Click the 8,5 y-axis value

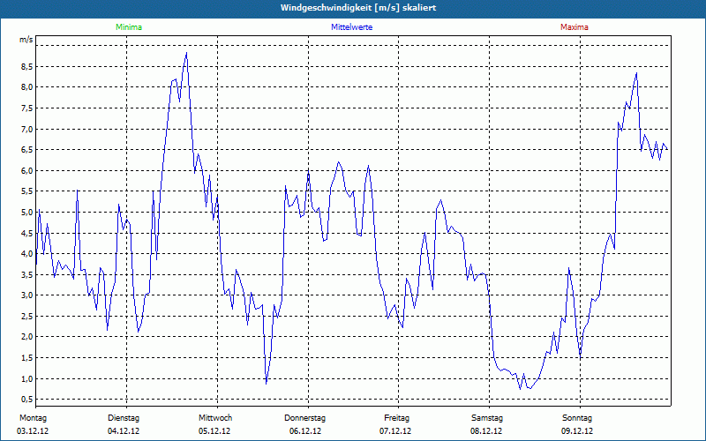coord(26,67)
